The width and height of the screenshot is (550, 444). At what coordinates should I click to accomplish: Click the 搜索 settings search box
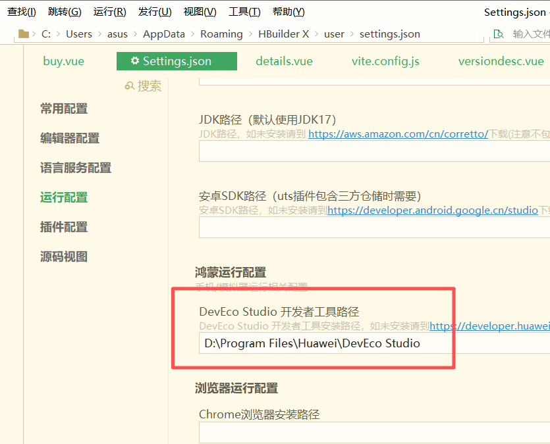click(x=149, y=86)
